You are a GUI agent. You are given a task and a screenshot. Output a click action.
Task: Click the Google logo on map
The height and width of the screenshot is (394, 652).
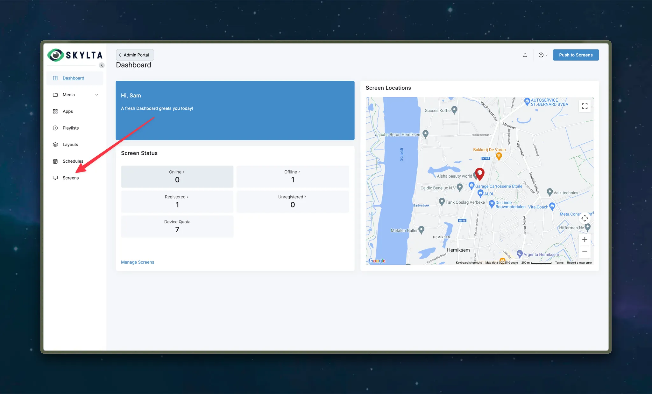pyautogui.click(x=377, y=261)
